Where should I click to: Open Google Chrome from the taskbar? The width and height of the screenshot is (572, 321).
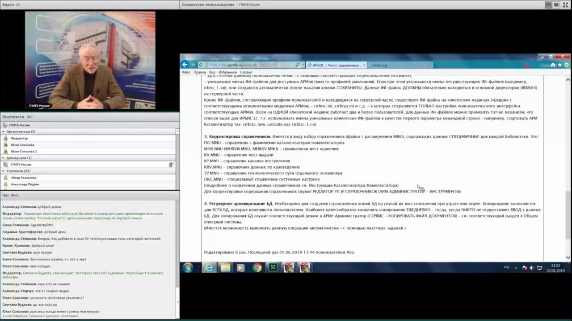(x=257, y=267)
